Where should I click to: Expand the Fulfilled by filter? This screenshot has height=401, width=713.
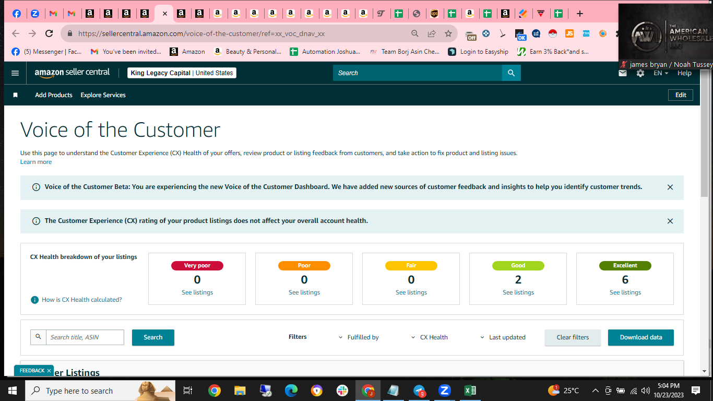click(359, 337)
